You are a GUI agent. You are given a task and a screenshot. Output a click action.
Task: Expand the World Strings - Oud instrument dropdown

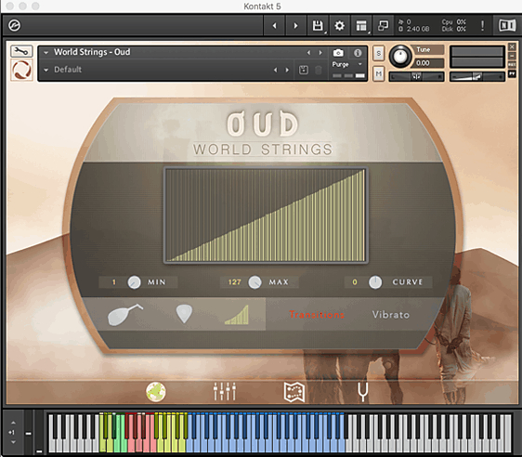click(46, 53)
